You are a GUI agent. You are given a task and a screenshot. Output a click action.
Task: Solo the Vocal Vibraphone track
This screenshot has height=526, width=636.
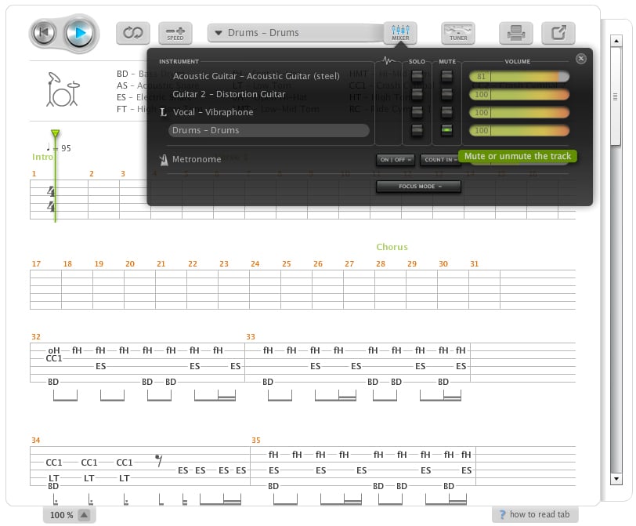(x=417, y=112)
